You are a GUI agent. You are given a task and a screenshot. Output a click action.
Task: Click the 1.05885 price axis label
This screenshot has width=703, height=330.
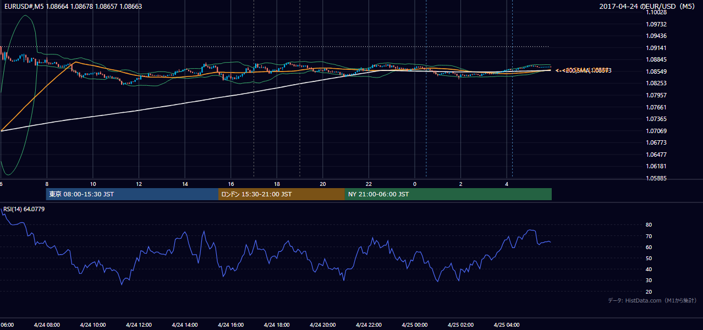click(657, 178)
